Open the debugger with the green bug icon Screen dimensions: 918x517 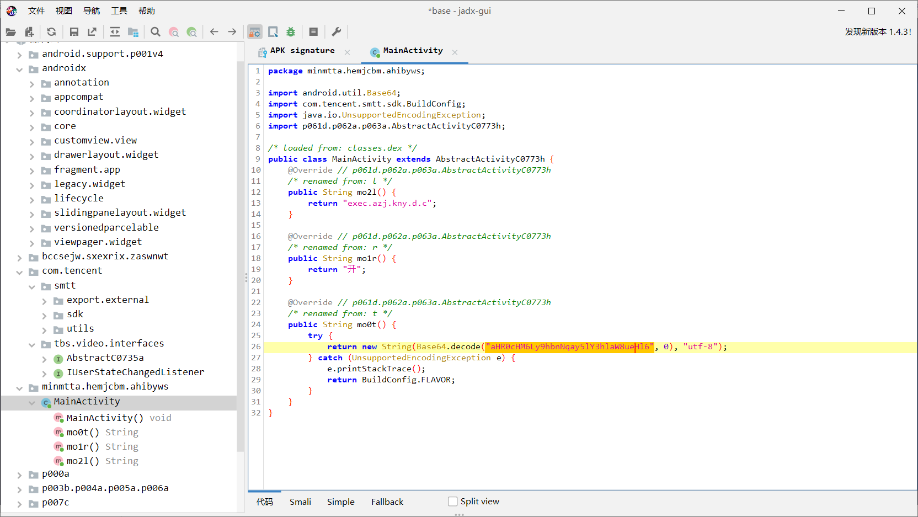coord(291,32)
